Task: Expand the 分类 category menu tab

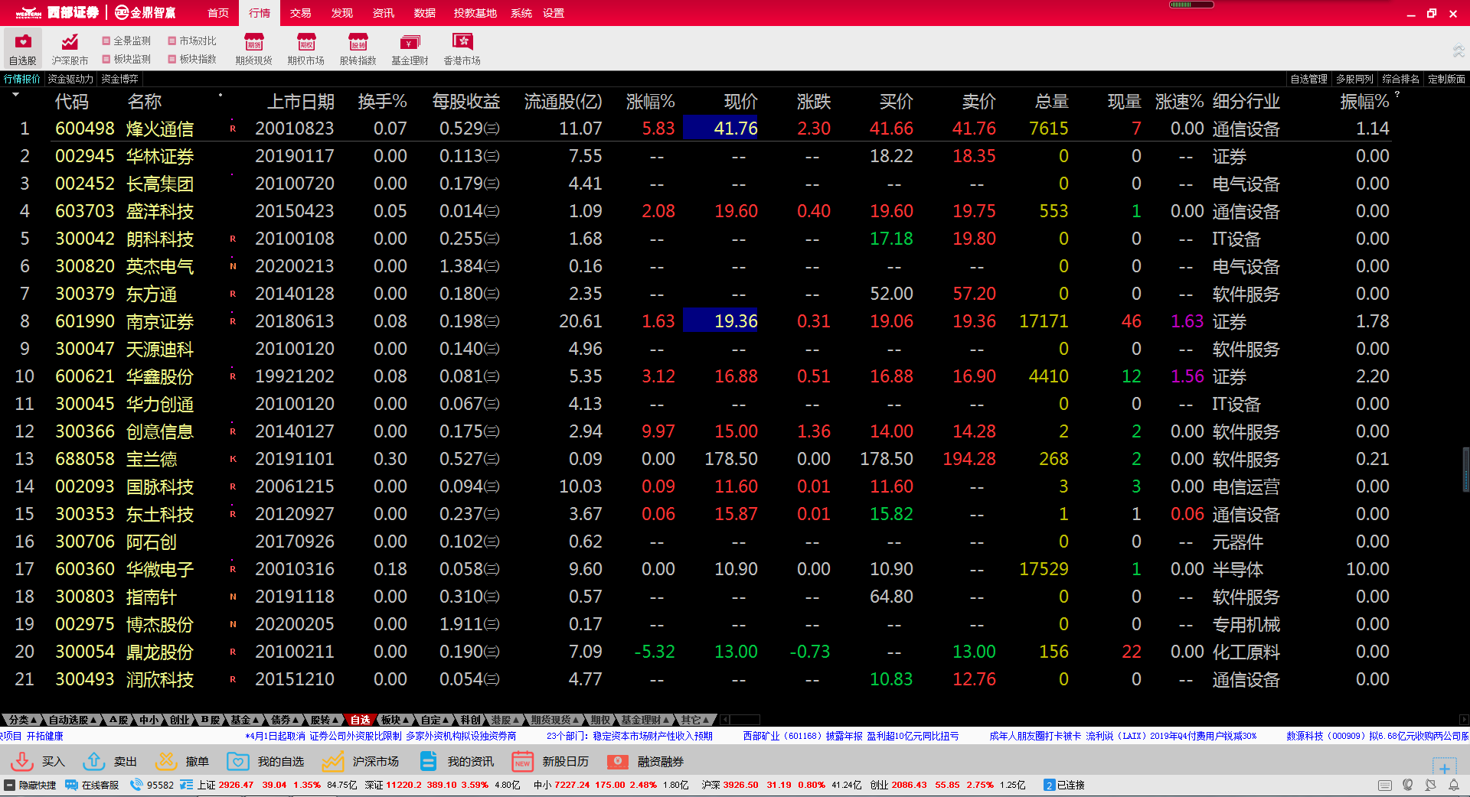Action: [x=23, y=720]
